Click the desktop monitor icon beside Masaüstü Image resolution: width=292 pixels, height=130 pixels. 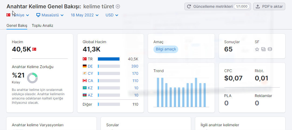[38, 15]
